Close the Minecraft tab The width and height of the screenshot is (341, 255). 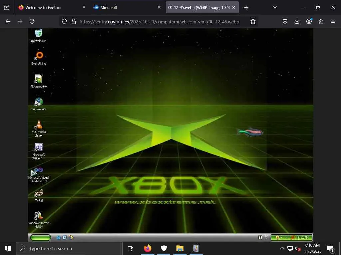159,7
